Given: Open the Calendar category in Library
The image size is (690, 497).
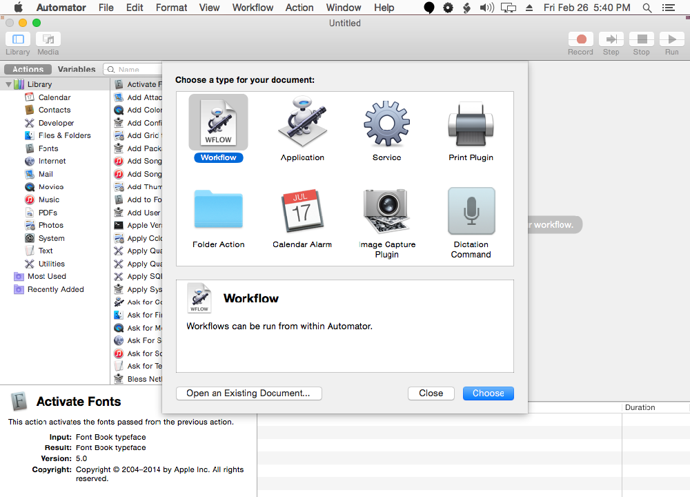Looking at the screenshot, I should point(54,97).
